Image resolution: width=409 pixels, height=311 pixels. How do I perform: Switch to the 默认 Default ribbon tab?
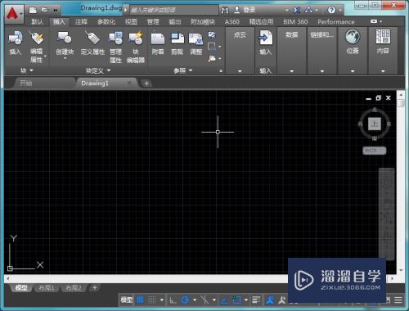click(x=37, y=22)
